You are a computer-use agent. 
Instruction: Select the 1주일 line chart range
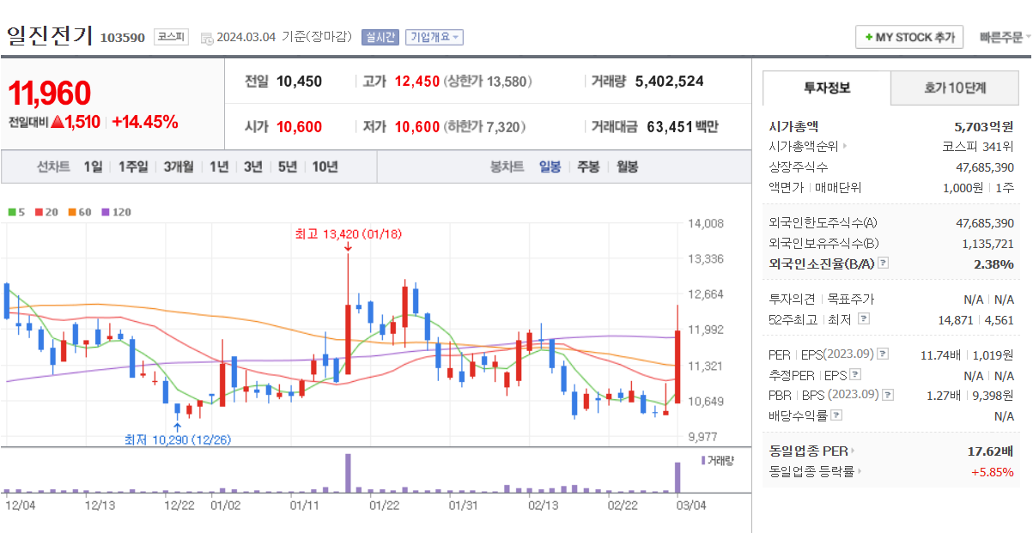(133, 167)
